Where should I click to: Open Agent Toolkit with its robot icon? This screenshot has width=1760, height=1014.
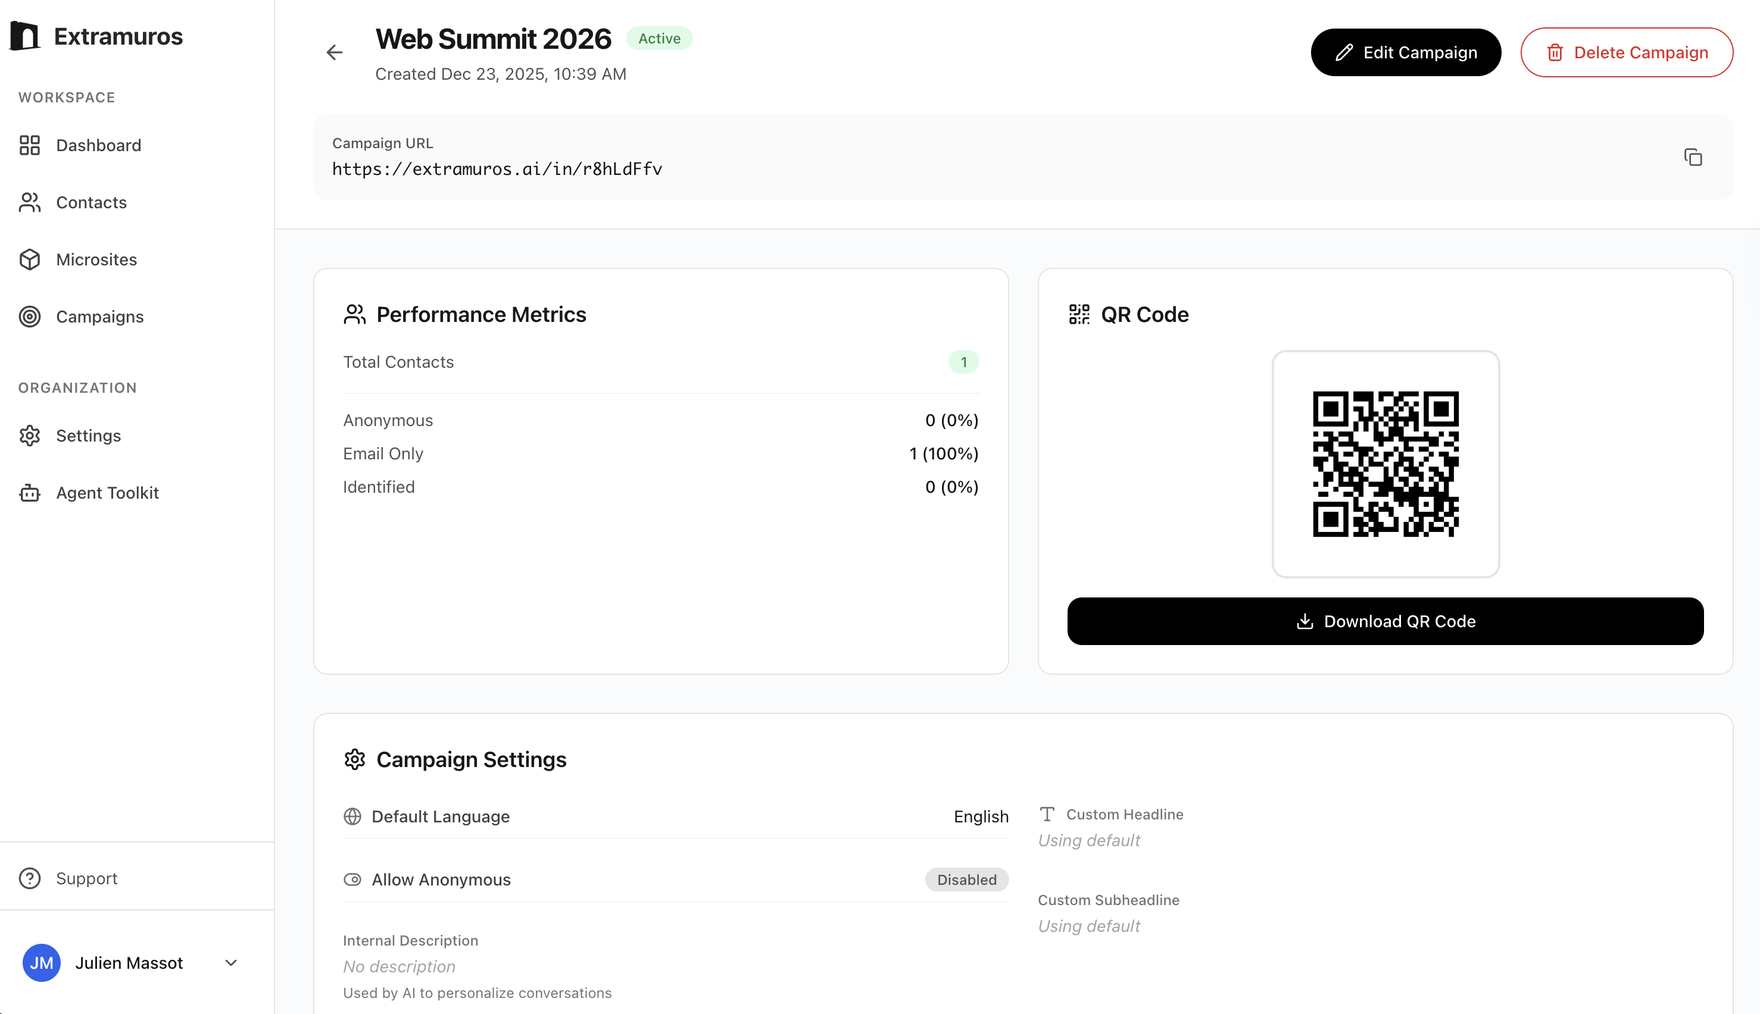click(30, 492)
